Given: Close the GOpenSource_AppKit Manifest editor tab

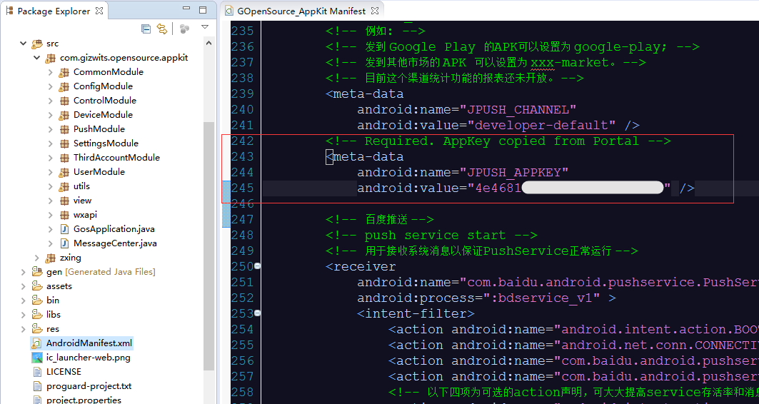Looking at the screenshot, I should pos(375,11).
